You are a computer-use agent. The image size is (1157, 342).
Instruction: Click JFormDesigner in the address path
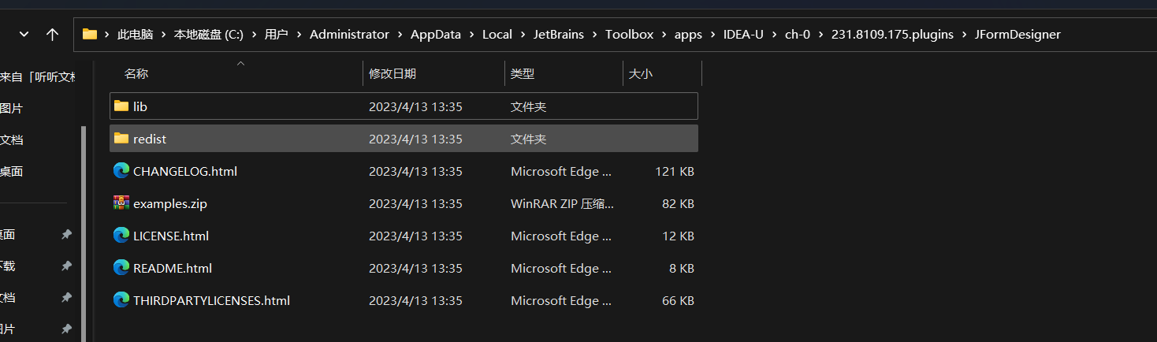pyautogui.click(x=1017, y=35)
